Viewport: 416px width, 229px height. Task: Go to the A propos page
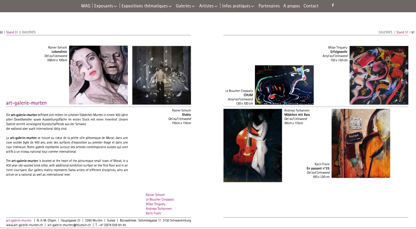[x=291, y=6]
